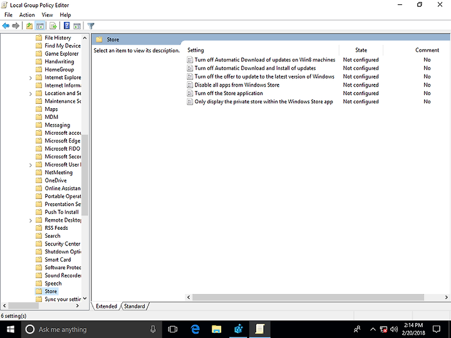Click the tree scrollbar down arrow
This screenshot has width=451, height=338.
[85, 299]
